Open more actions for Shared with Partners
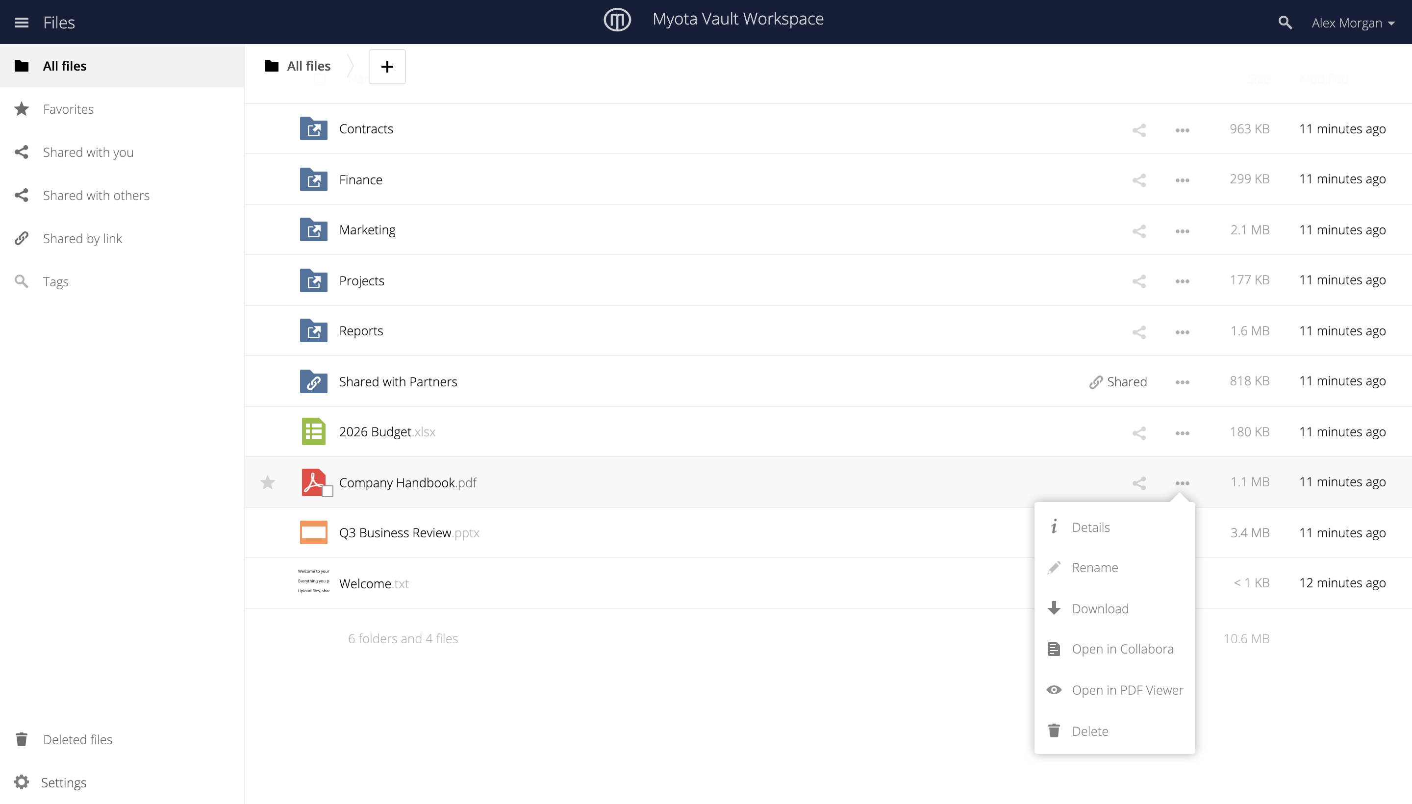Screen dimensions: 1412x804 point(1182,383)
